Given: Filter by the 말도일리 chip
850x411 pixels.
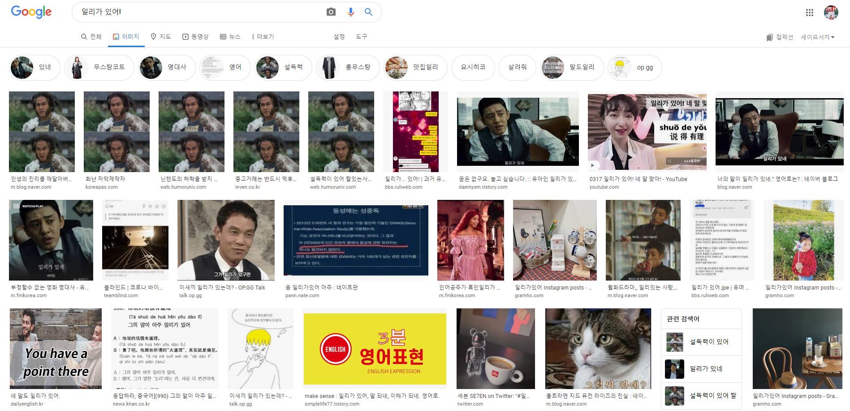Looking at the screenshot, I should 572,68.
